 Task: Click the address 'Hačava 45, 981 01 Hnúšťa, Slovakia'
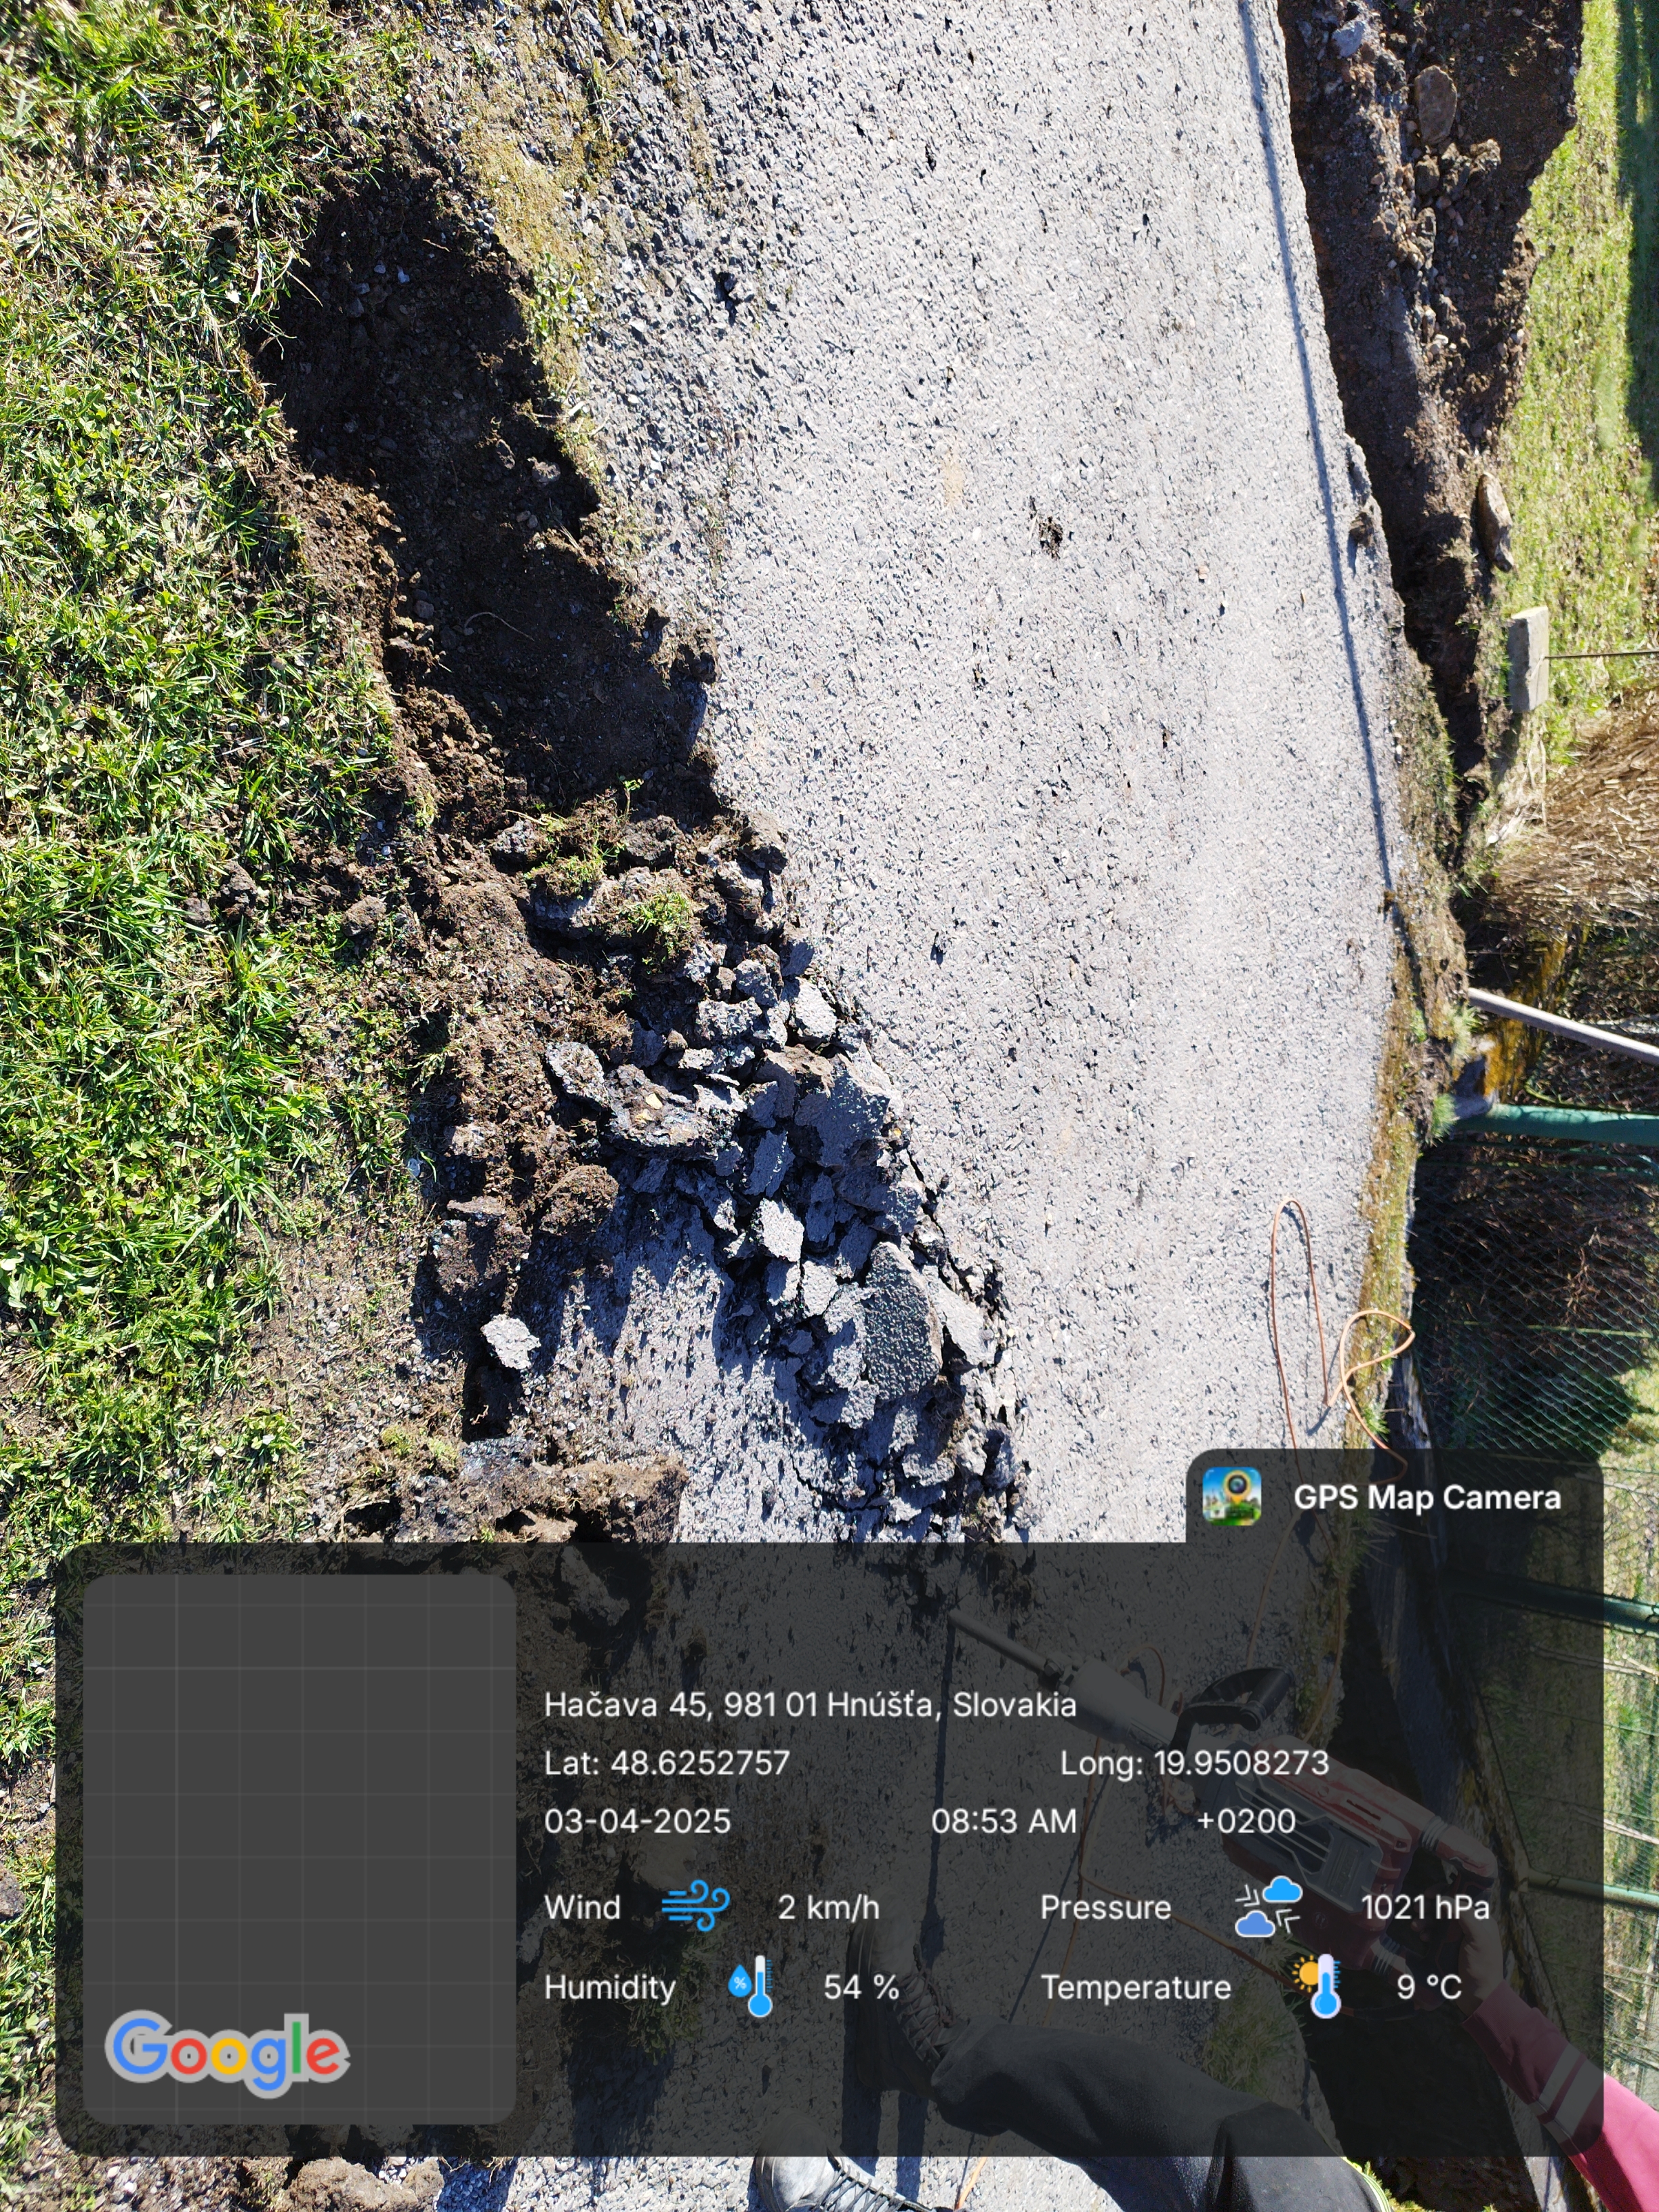click(810, 1705)
